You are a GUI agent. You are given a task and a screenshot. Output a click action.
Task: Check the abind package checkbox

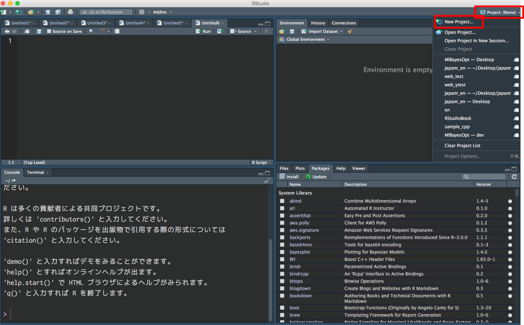point(282,201)
